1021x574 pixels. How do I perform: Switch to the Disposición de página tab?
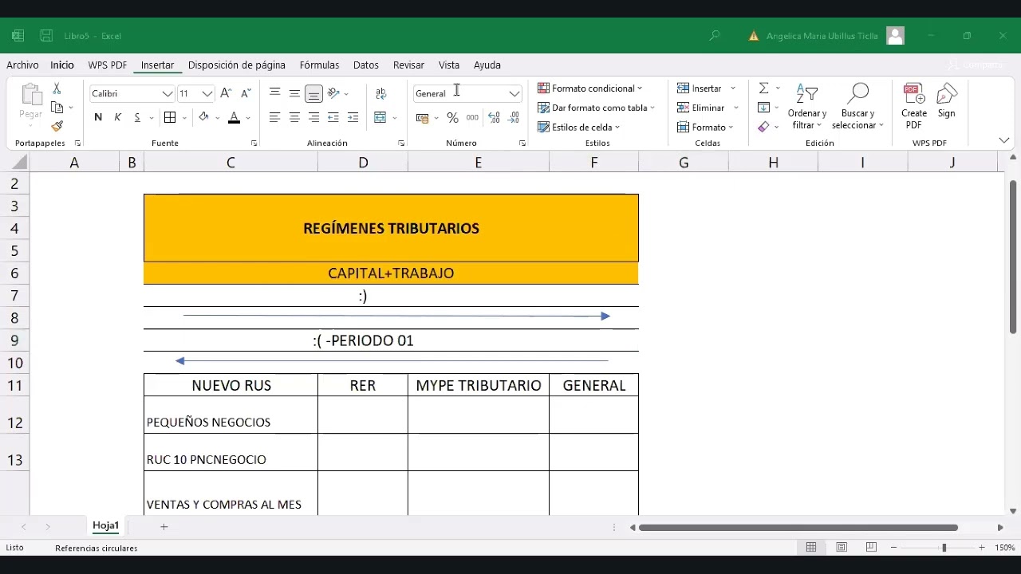coord(237,65)
